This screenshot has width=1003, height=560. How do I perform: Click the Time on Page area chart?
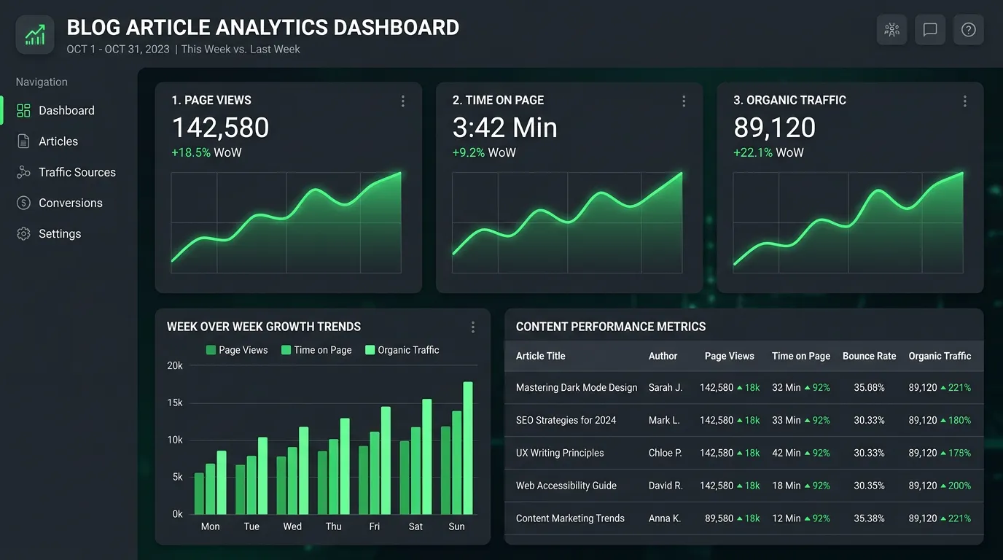(567, 222)
